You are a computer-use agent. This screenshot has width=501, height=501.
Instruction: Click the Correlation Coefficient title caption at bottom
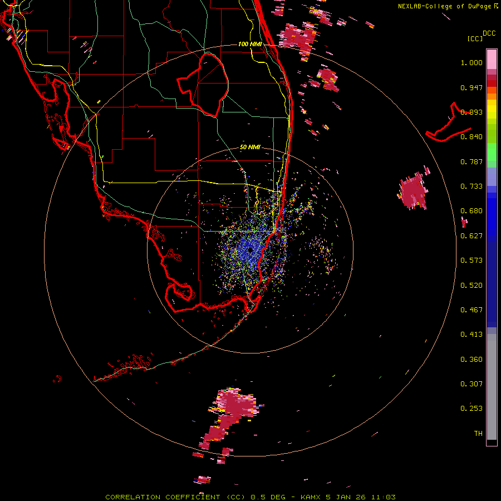[x=250, y=497]
